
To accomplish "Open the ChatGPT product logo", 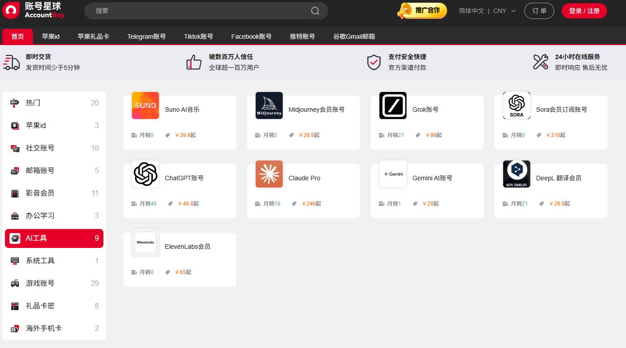I will point(145,174).
